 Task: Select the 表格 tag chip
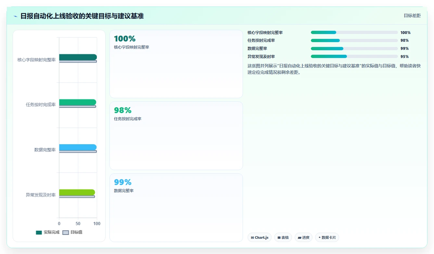[x=283, y=237]
